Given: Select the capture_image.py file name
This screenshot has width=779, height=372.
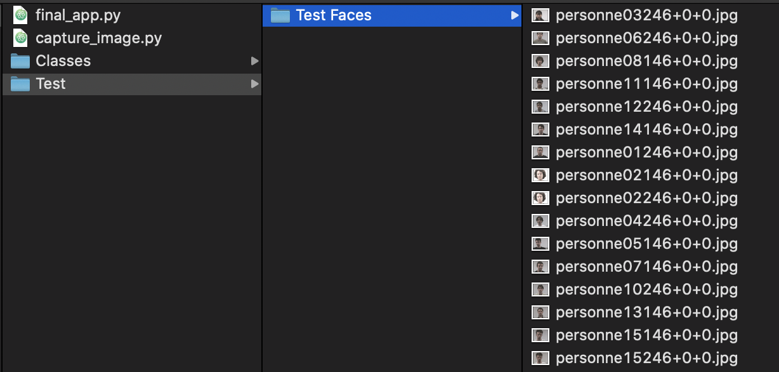Looking at the screenshot, I should 99,38.
